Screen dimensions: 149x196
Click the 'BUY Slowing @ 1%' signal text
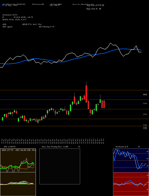click(x=47, y=27)
